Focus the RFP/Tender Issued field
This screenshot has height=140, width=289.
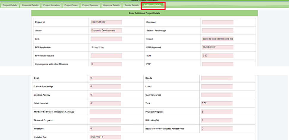(x=106, y=56)
